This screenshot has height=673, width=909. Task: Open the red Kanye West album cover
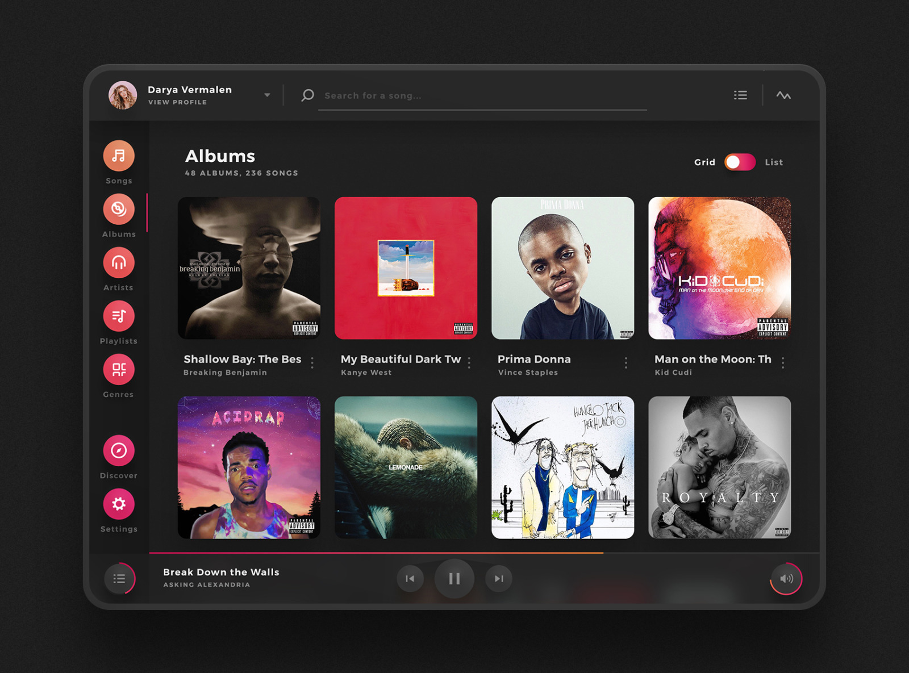point(406,268)
